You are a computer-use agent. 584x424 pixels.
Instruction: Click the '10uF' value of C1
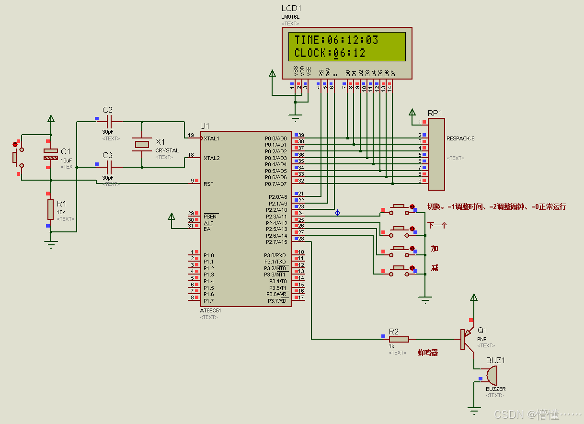point(66,160)
